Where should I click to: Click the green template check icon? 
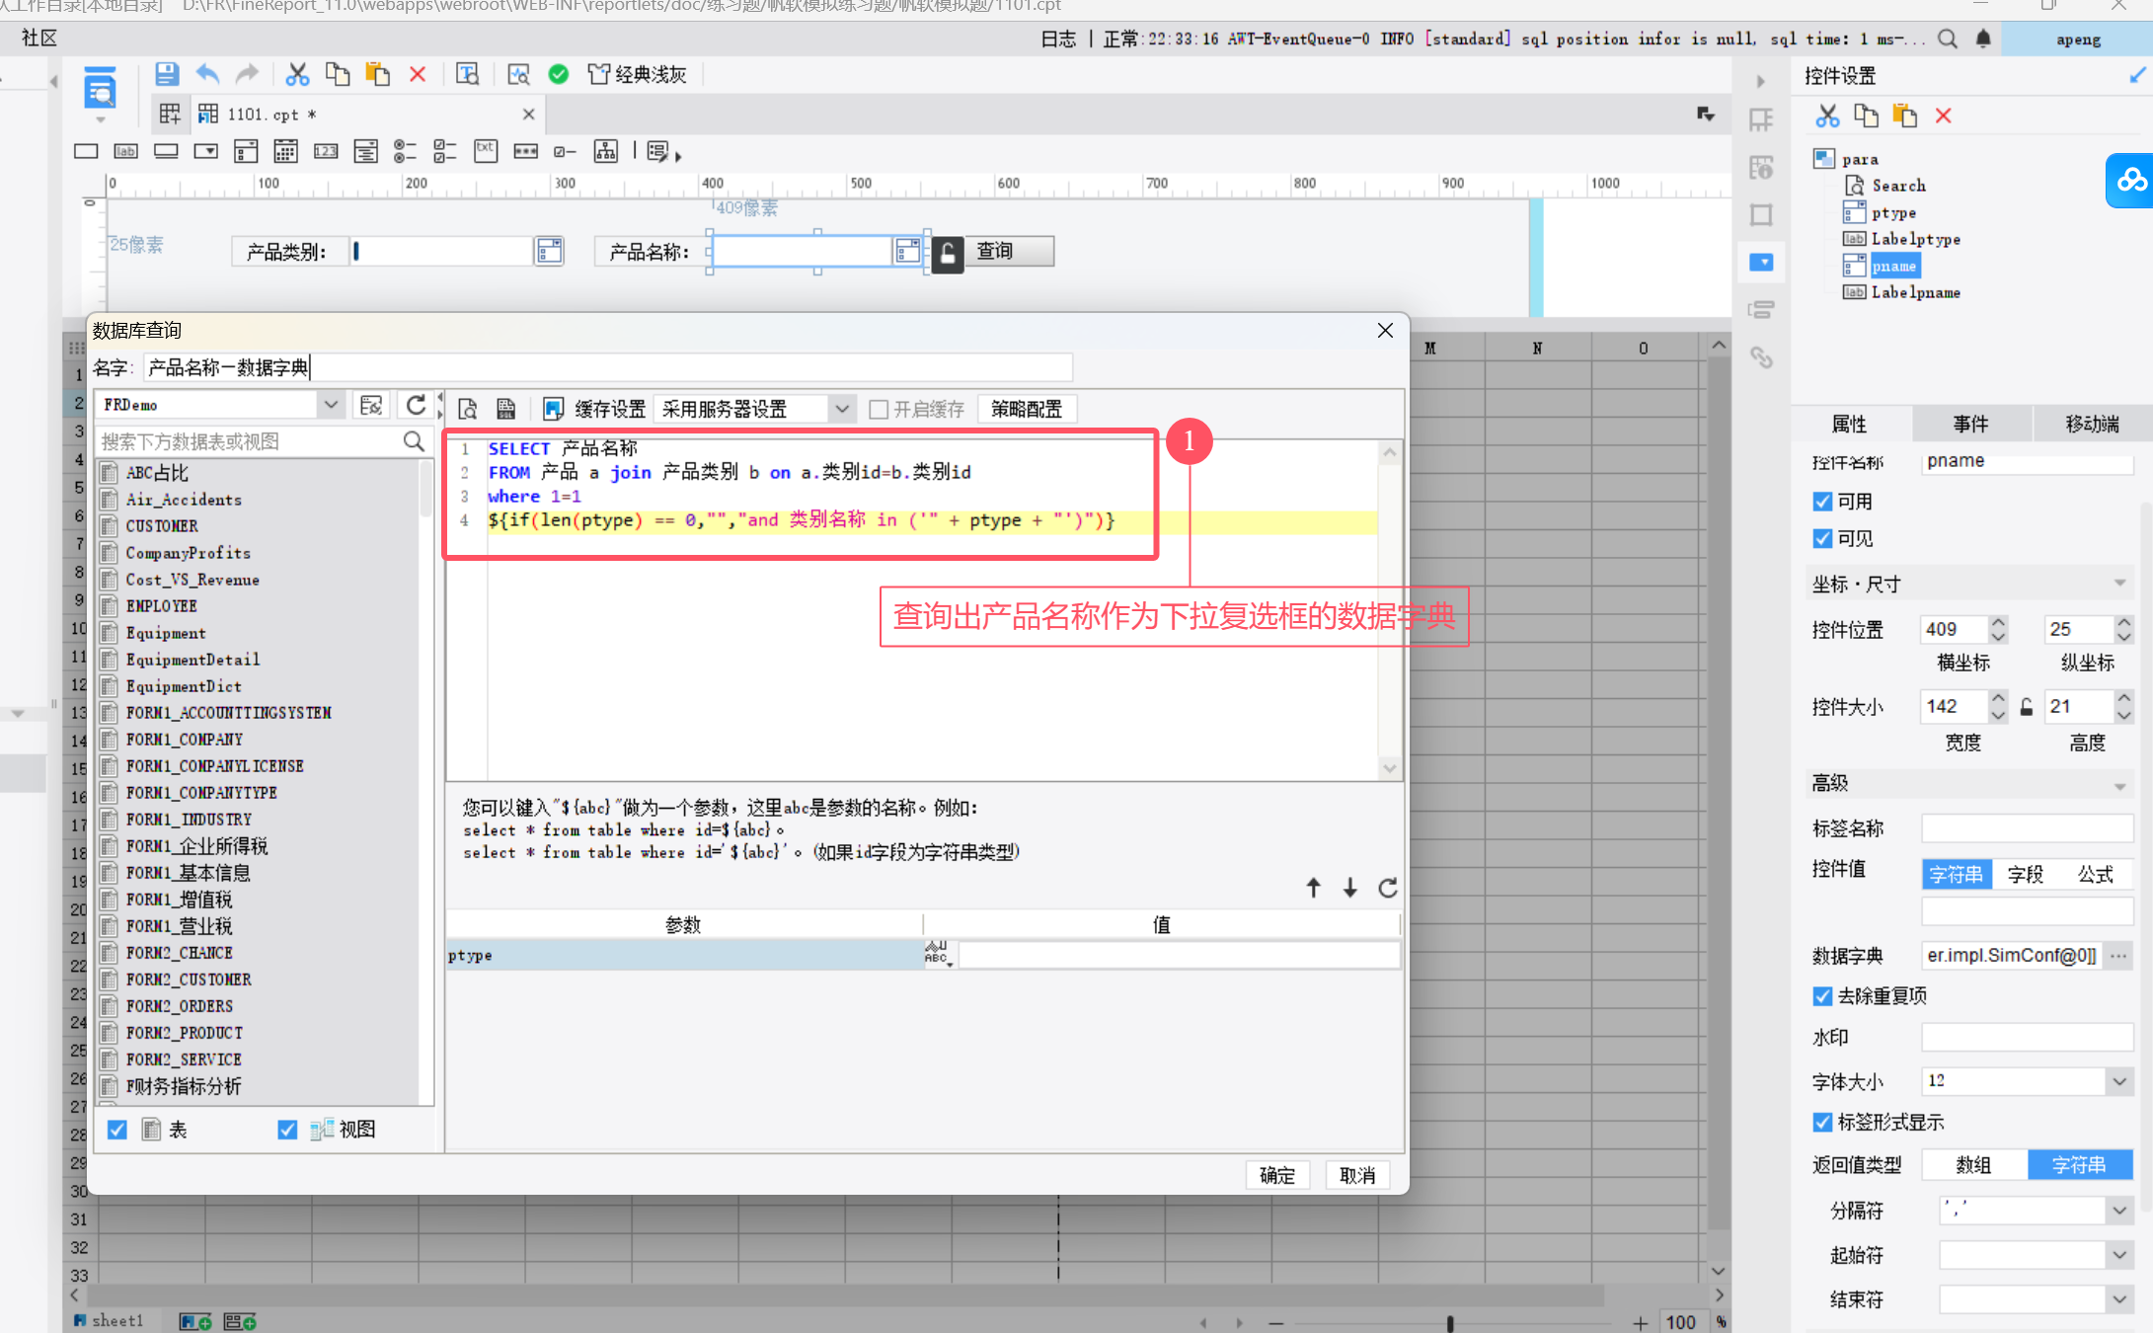point(559,74)
